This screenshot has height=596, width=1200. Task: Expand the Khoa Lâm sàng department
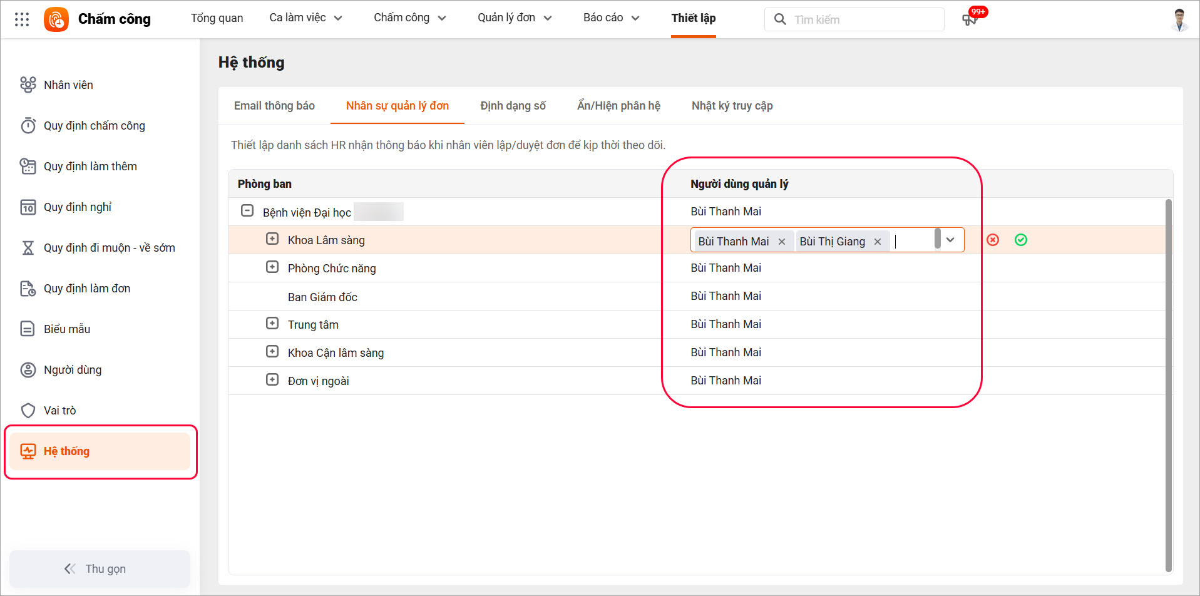coord(272,239)
